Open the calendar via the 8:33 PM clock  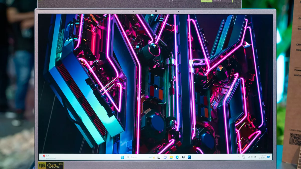(x=263, y=157)
